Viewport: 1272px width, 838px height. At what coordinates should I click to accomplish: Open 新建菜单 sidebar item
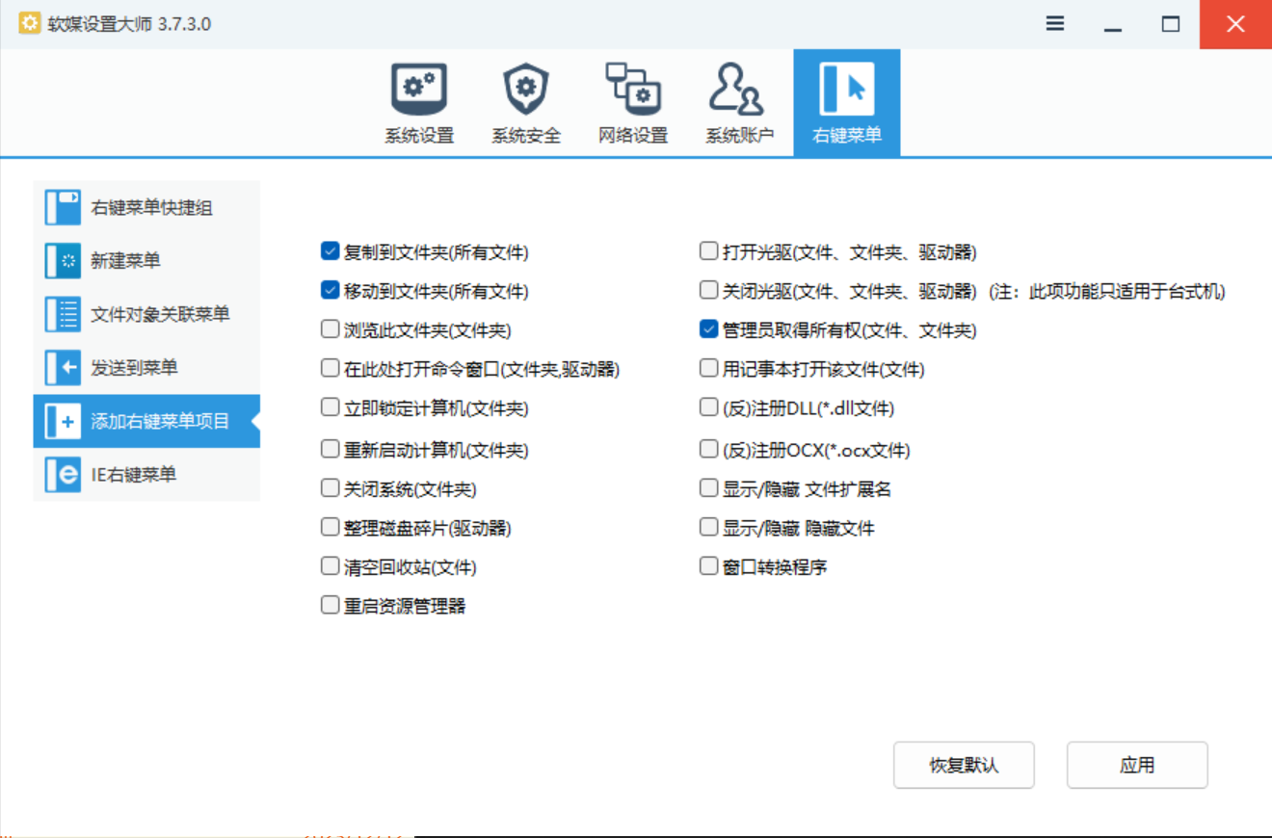pos(146,261)
